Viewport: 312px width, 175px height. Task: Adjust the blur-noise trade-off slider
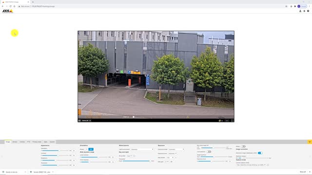[x=214, y=148]
